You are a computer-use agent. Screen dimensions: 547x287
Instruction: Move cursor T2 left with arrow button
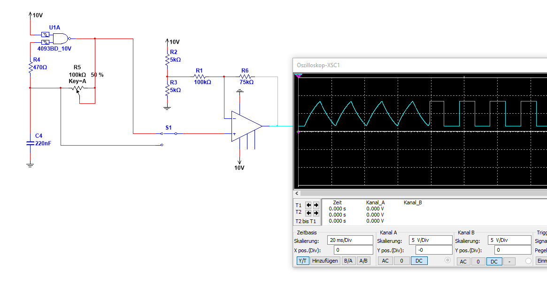point(308,213)
